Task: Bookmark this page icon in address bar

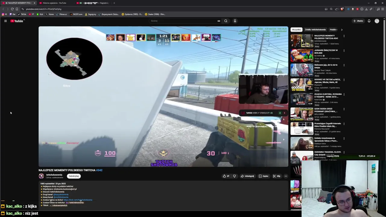Action: pyautogui.click(x=17, y=9)
